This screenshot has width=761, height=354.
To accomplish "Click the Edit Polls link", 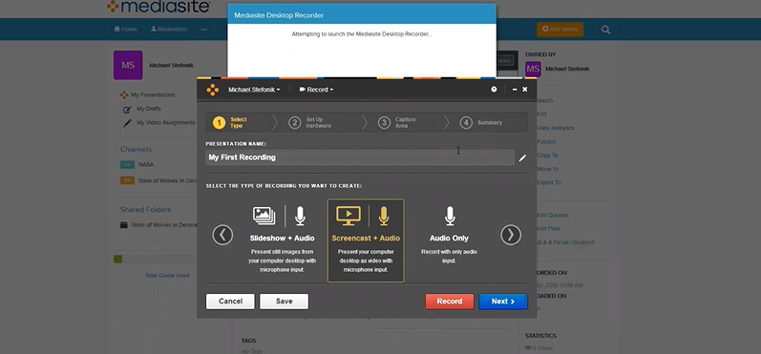I will pyautogui.click(x=548, y=228).
